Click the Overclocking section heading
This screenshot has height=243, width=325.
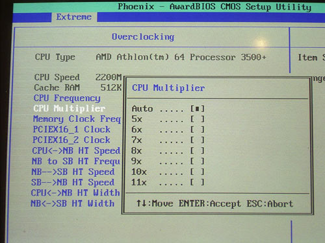[143, 37]
